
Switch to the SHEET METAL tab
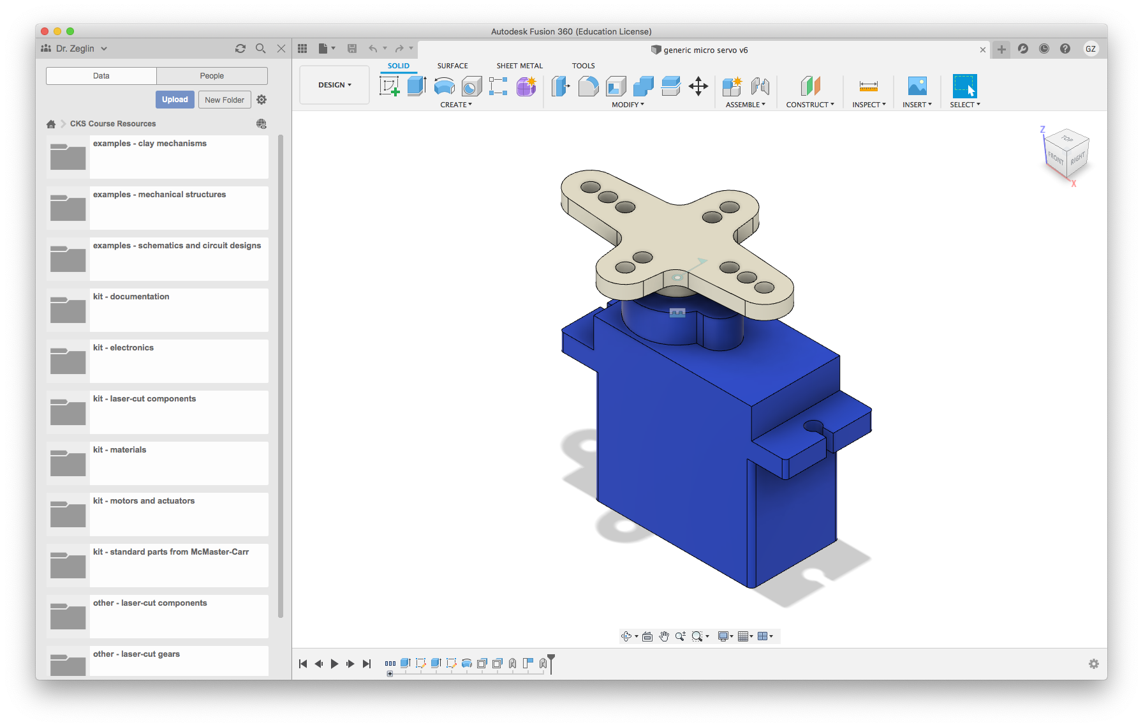(519, 66)
